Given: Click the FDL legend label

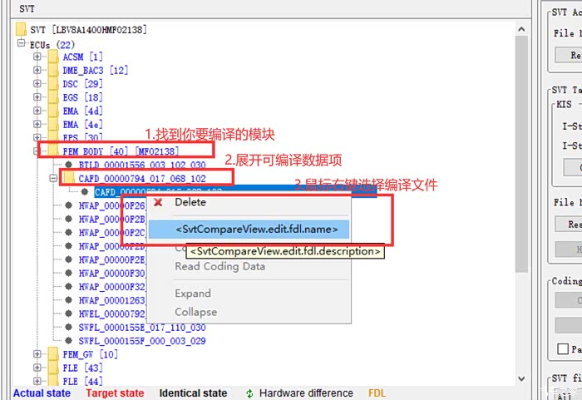Looking at the screenshot, I should (377, 393).
